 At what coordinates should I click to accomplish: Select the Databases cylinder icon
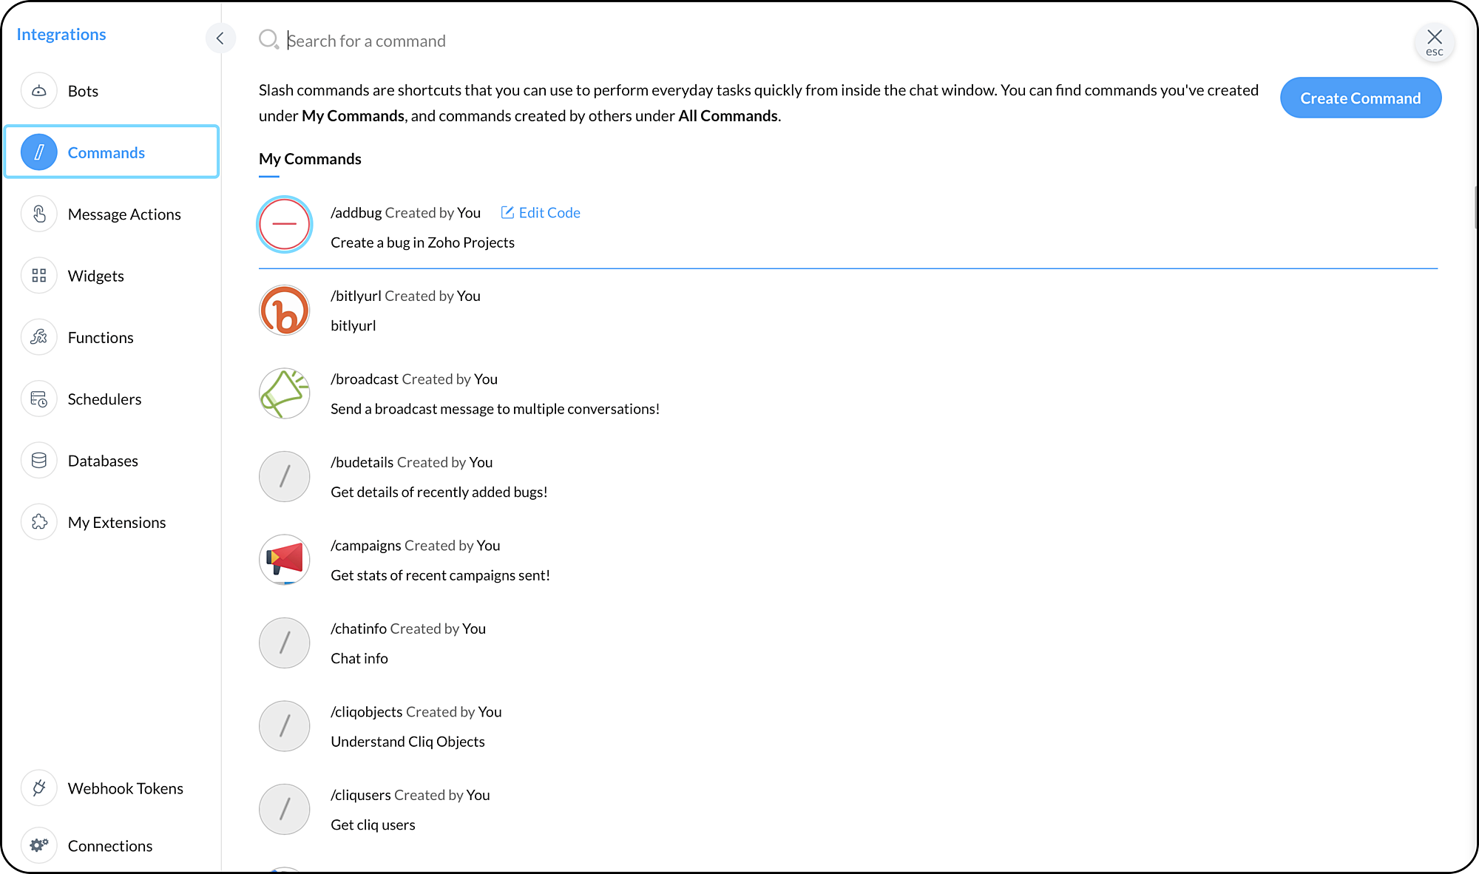[x=39, y=461]
